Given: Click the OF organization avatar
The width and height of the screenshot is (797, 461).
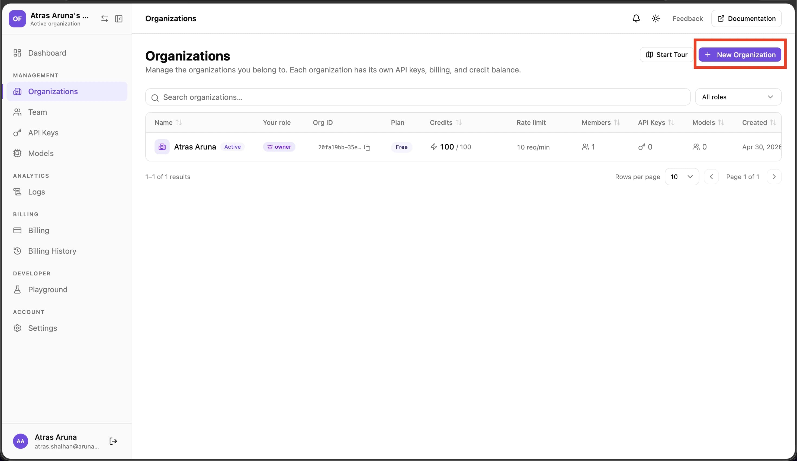Looking at the screenshot, I should [x=17, y=19].
